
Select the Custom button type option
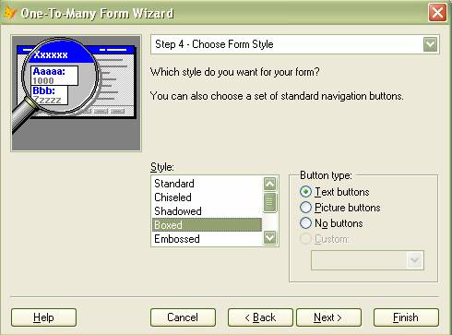[x=305, y=239]
